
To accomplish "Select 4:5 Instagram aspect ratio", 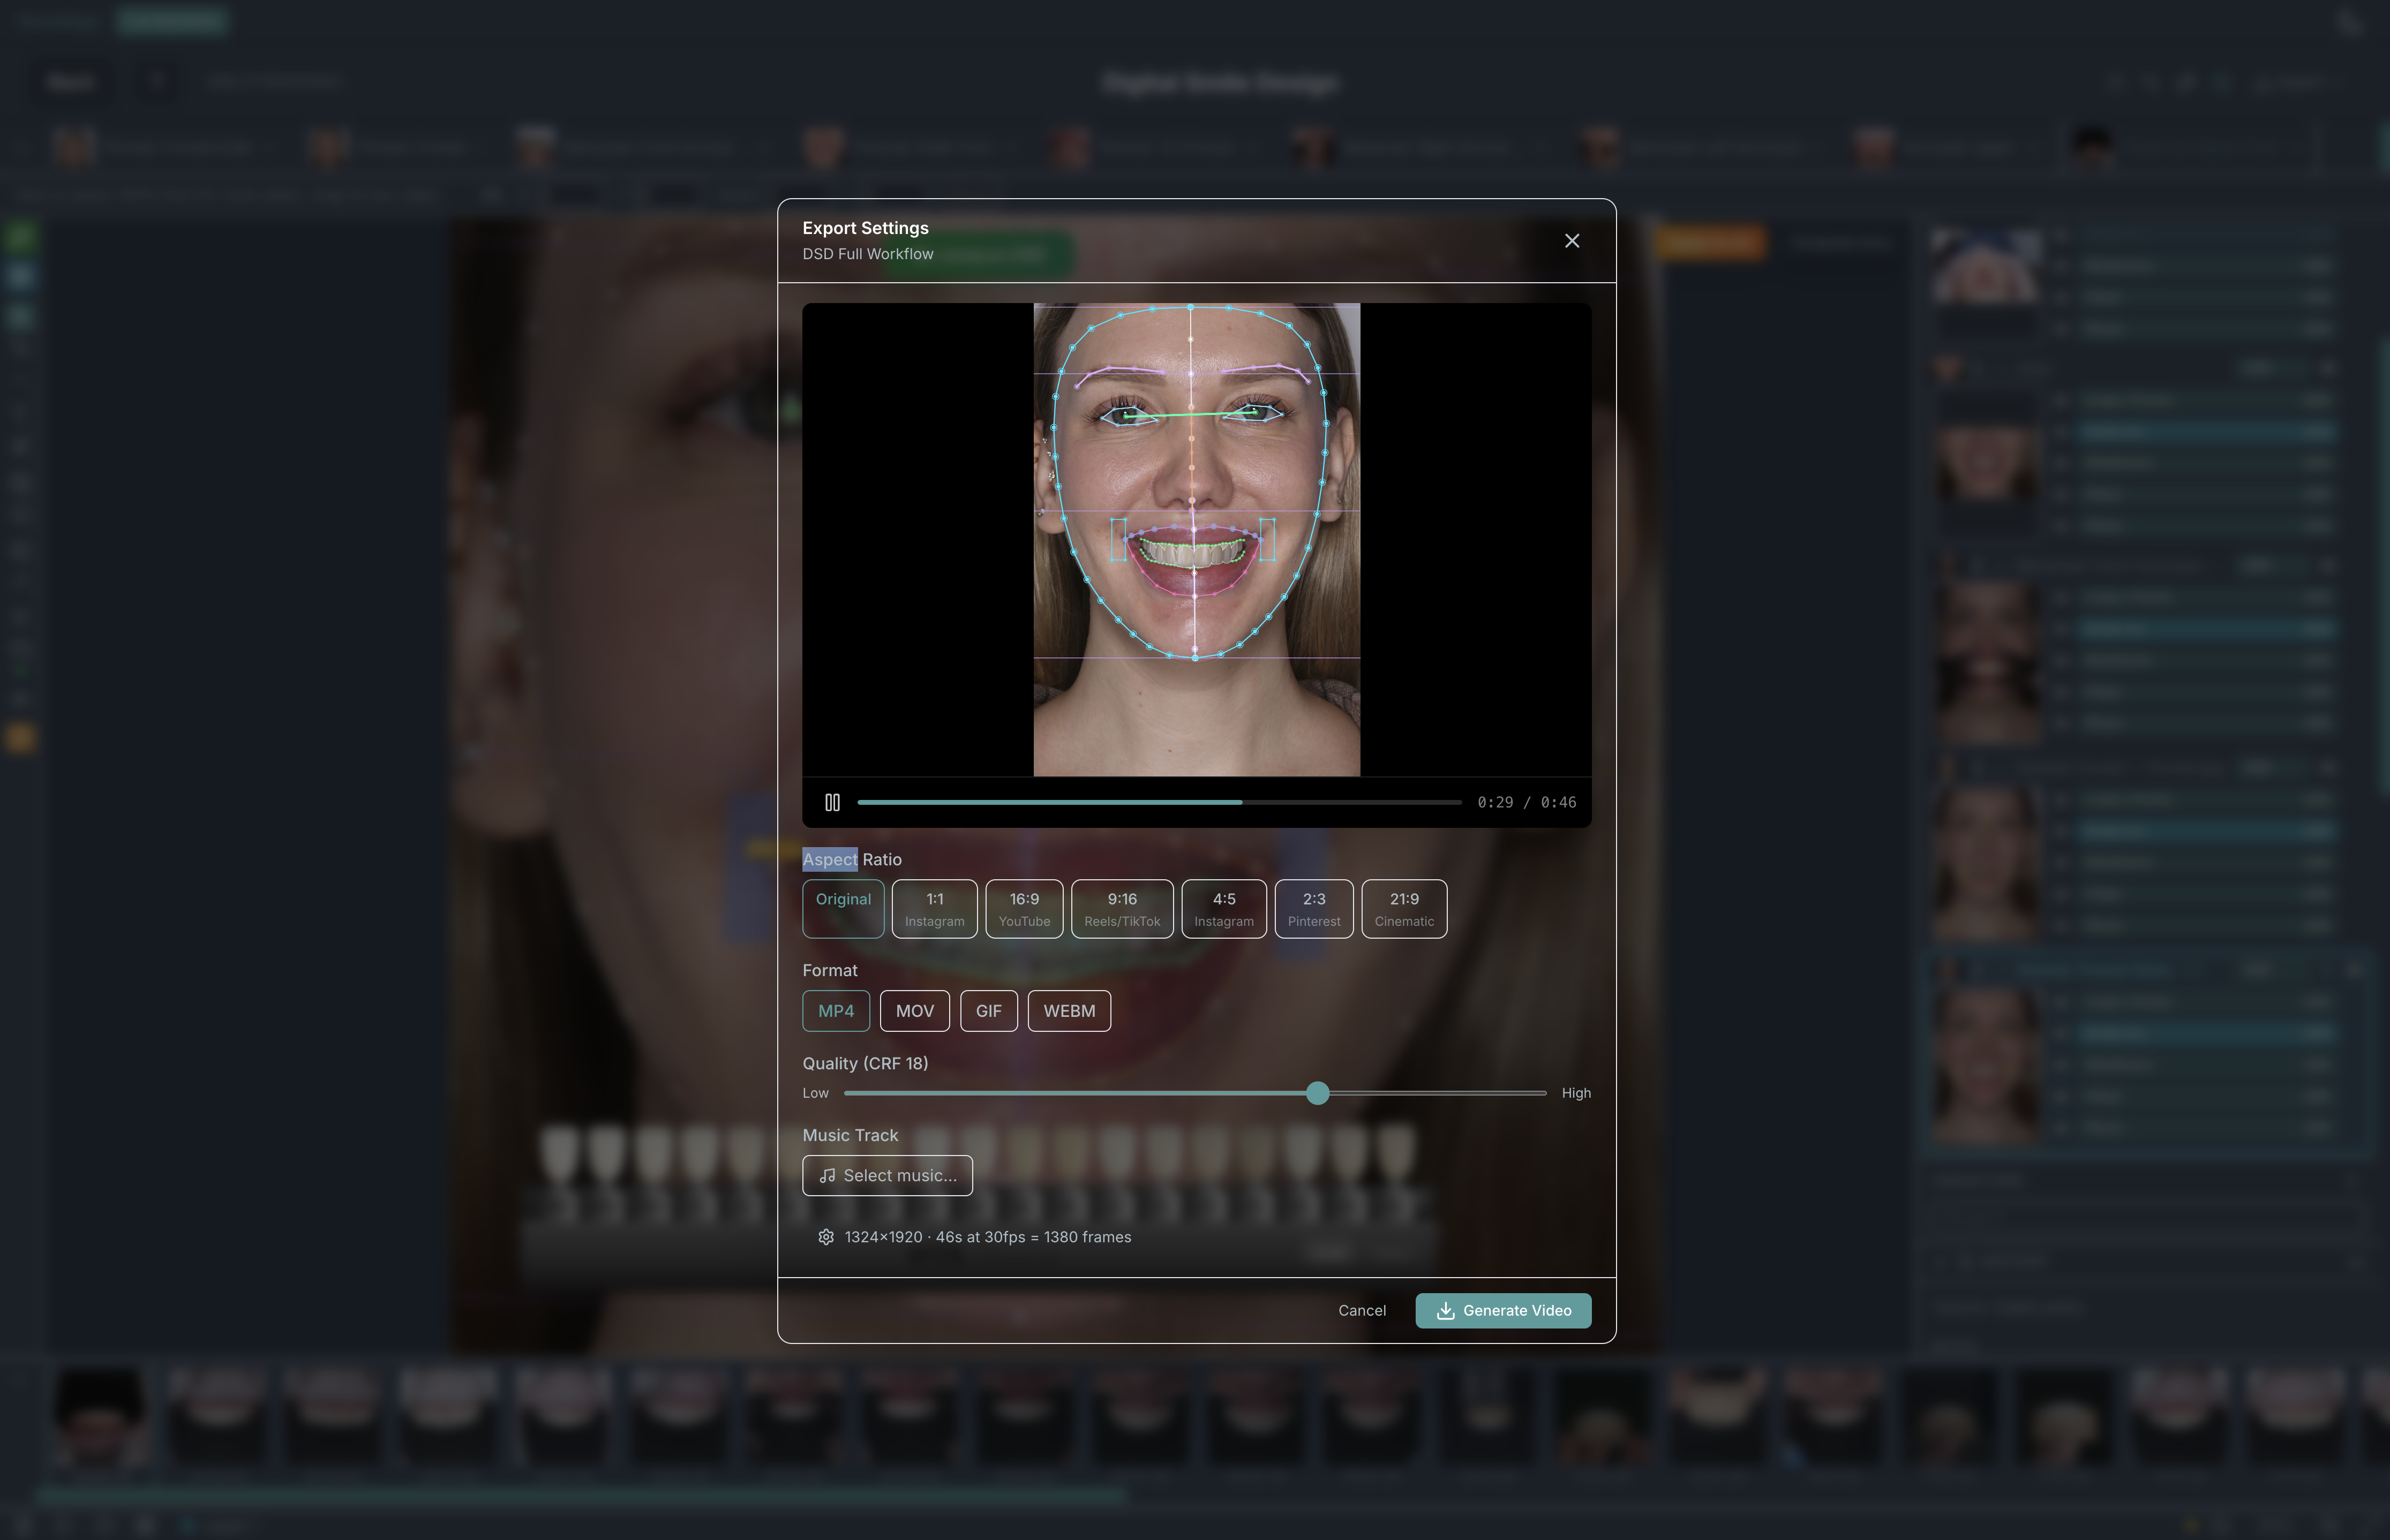I will (1223, 908).
